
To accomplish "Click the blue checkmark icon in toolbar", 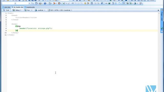I will point(102,3).
